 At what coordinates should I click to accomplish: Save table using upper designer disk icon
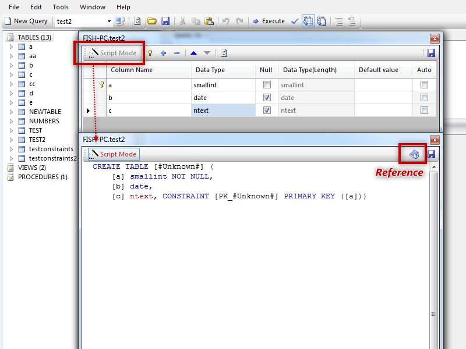click(431, 53)
